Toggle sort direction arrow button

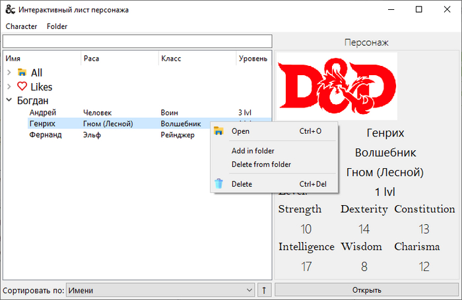point(264,290)
